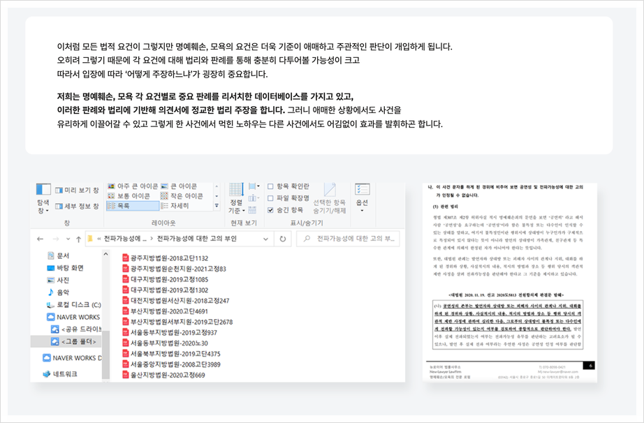Viewport: 644px width, 423px height.
Task: Click PDF icon of 서울중앙지방법원-2008고단3989
Action: (126, 364)
